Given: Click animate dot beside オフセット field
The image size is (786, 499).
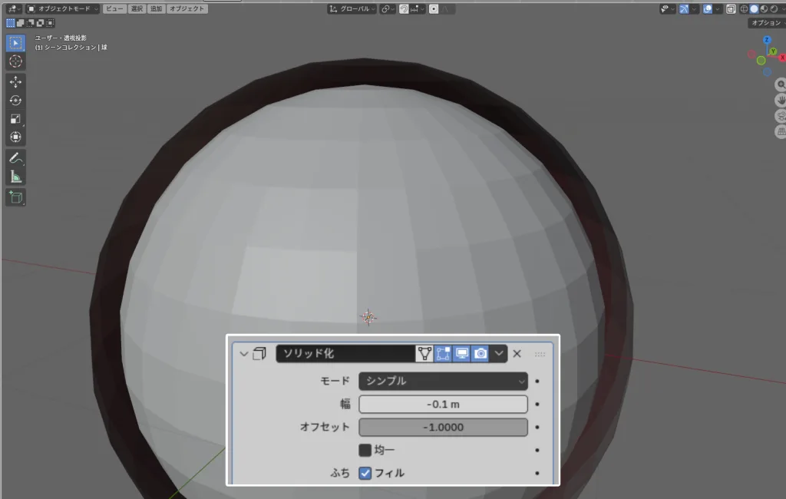Looking at the screenshot, I should click(537, 428).
